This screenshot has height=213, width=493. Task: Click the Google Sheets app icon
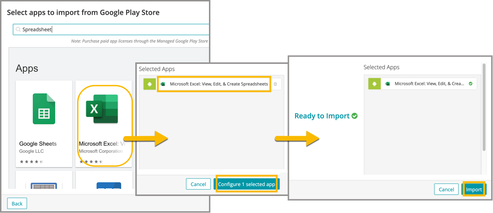pyautogui.click(x=44, y=109)
